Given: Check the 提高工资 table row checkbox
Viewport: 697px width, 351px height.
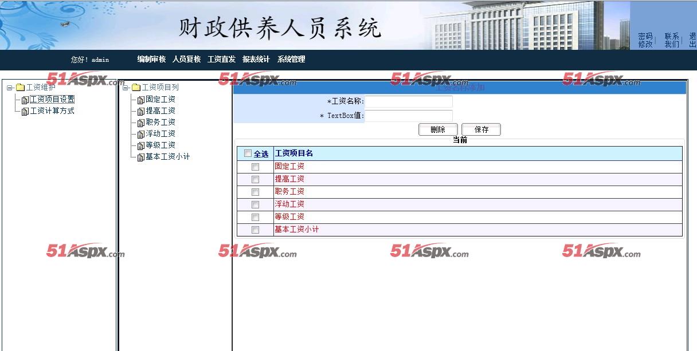Looking at the screenshot, I should [256, 180].
